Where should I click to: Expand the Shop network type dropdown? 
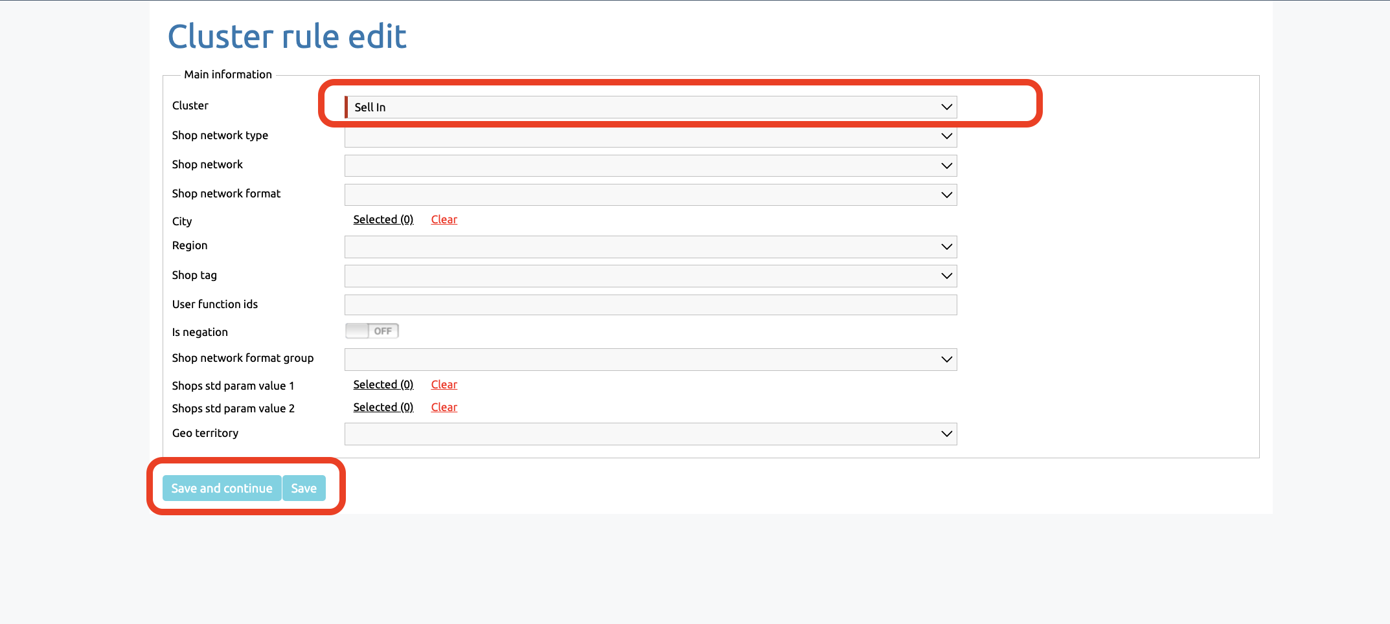pos(650,137)
